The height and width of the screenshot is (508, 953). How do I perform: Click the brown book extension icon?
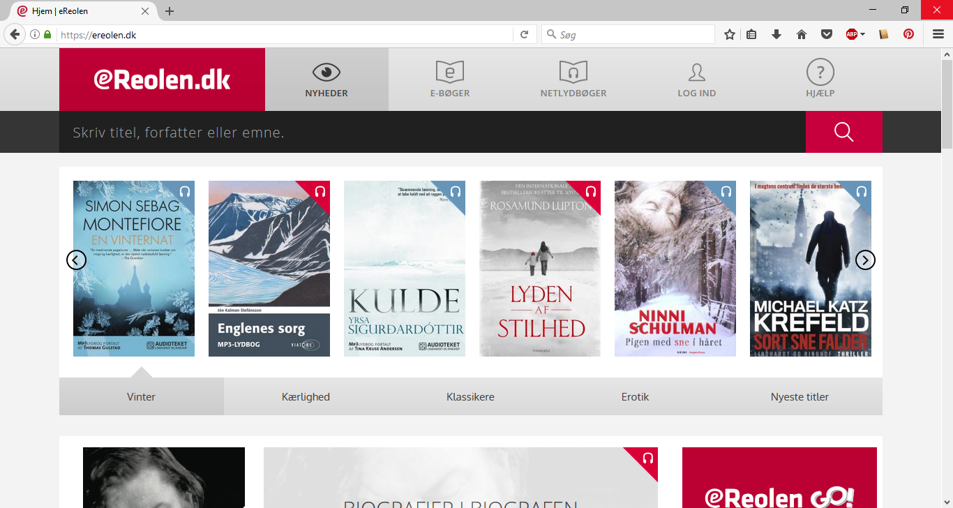pyautogui.click(x=884, y=34)
